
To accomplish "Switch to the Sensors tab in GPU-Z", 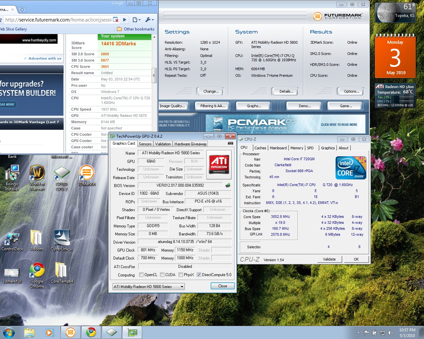I will coord(145,144).
